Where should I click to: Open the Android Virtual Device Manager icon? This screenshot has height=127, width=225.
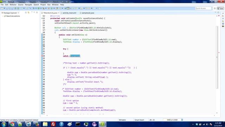18,8
